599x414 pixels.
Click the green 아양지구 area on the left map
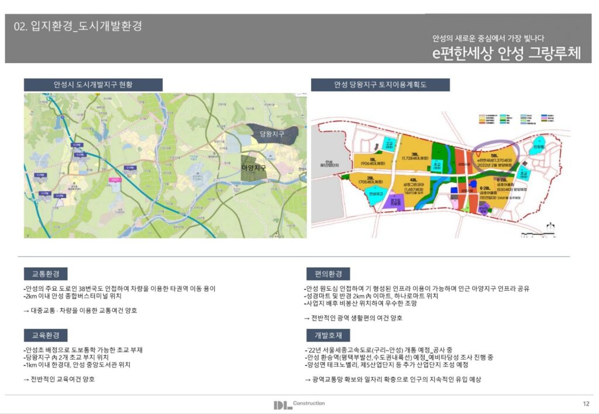click(x=254, y=168)
